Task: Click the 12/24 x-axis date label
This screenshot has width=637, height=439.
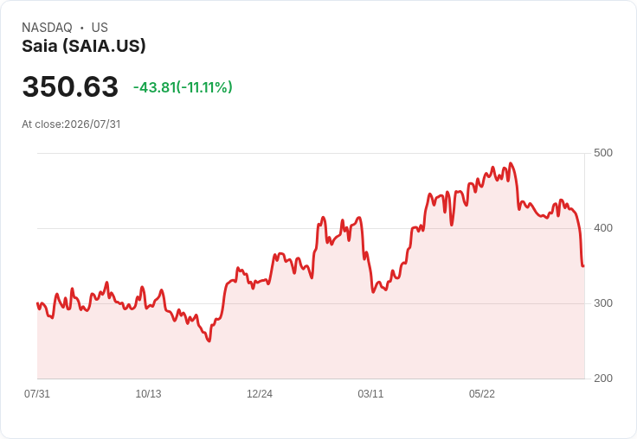Action: tap(260, 393)
